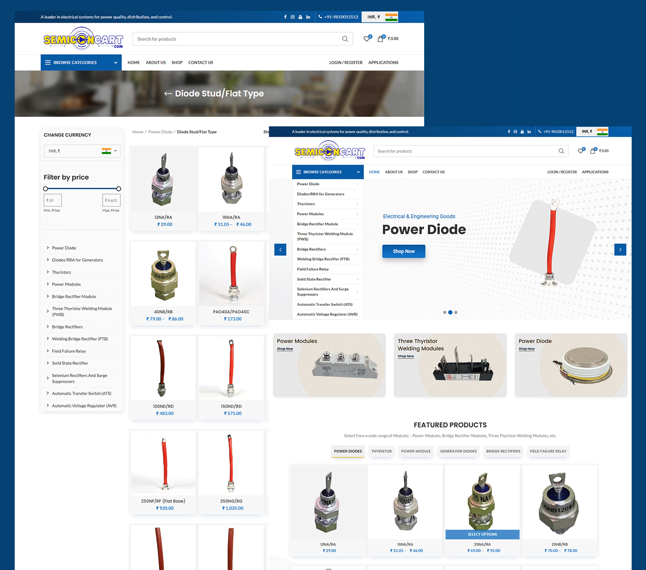Click Select Options on the 25NA/RA product
The width and height of the screenshot is (646, 570).
483,534
